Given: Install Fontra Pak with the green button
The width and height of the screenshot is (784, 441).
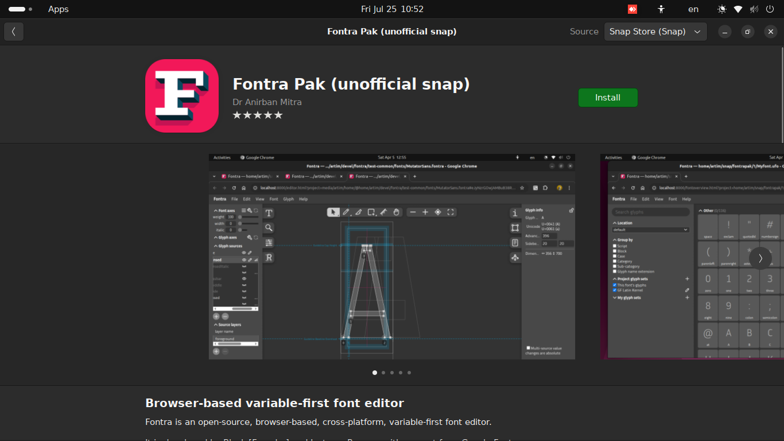Looking at the screenshot, I should (608, 98).
